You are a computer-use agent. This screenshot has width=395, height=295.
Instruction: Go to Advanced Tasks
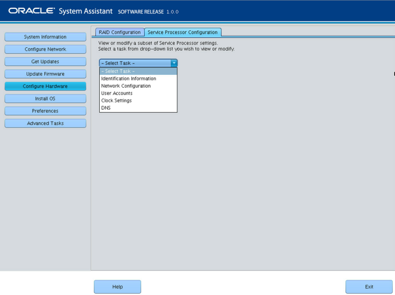coord(45,123)
